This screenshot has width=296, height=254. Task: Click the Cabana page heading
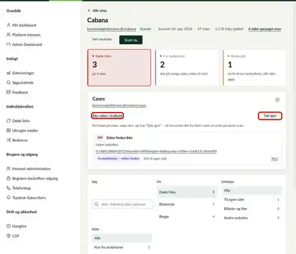[x=98, y=20]
